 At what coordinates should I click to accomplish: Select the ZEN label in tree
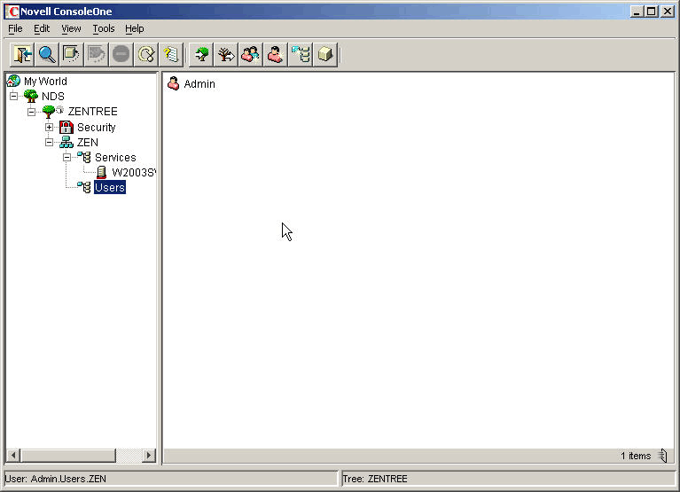[88, 142]
